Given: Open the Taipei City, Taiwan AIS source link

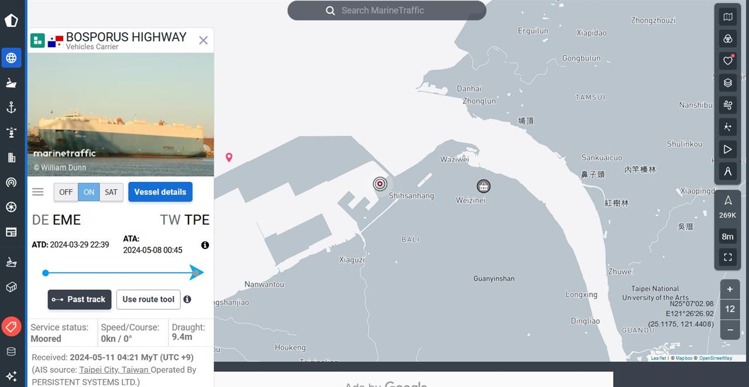Looking at the screenshot, I should pos(114,369).
